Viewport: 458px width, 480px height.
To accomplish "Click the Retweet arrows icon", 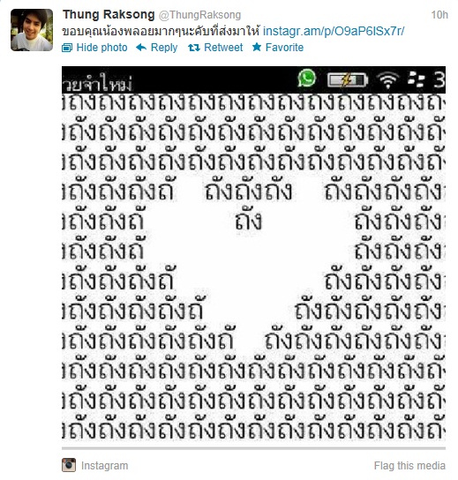I will (194, 48).
